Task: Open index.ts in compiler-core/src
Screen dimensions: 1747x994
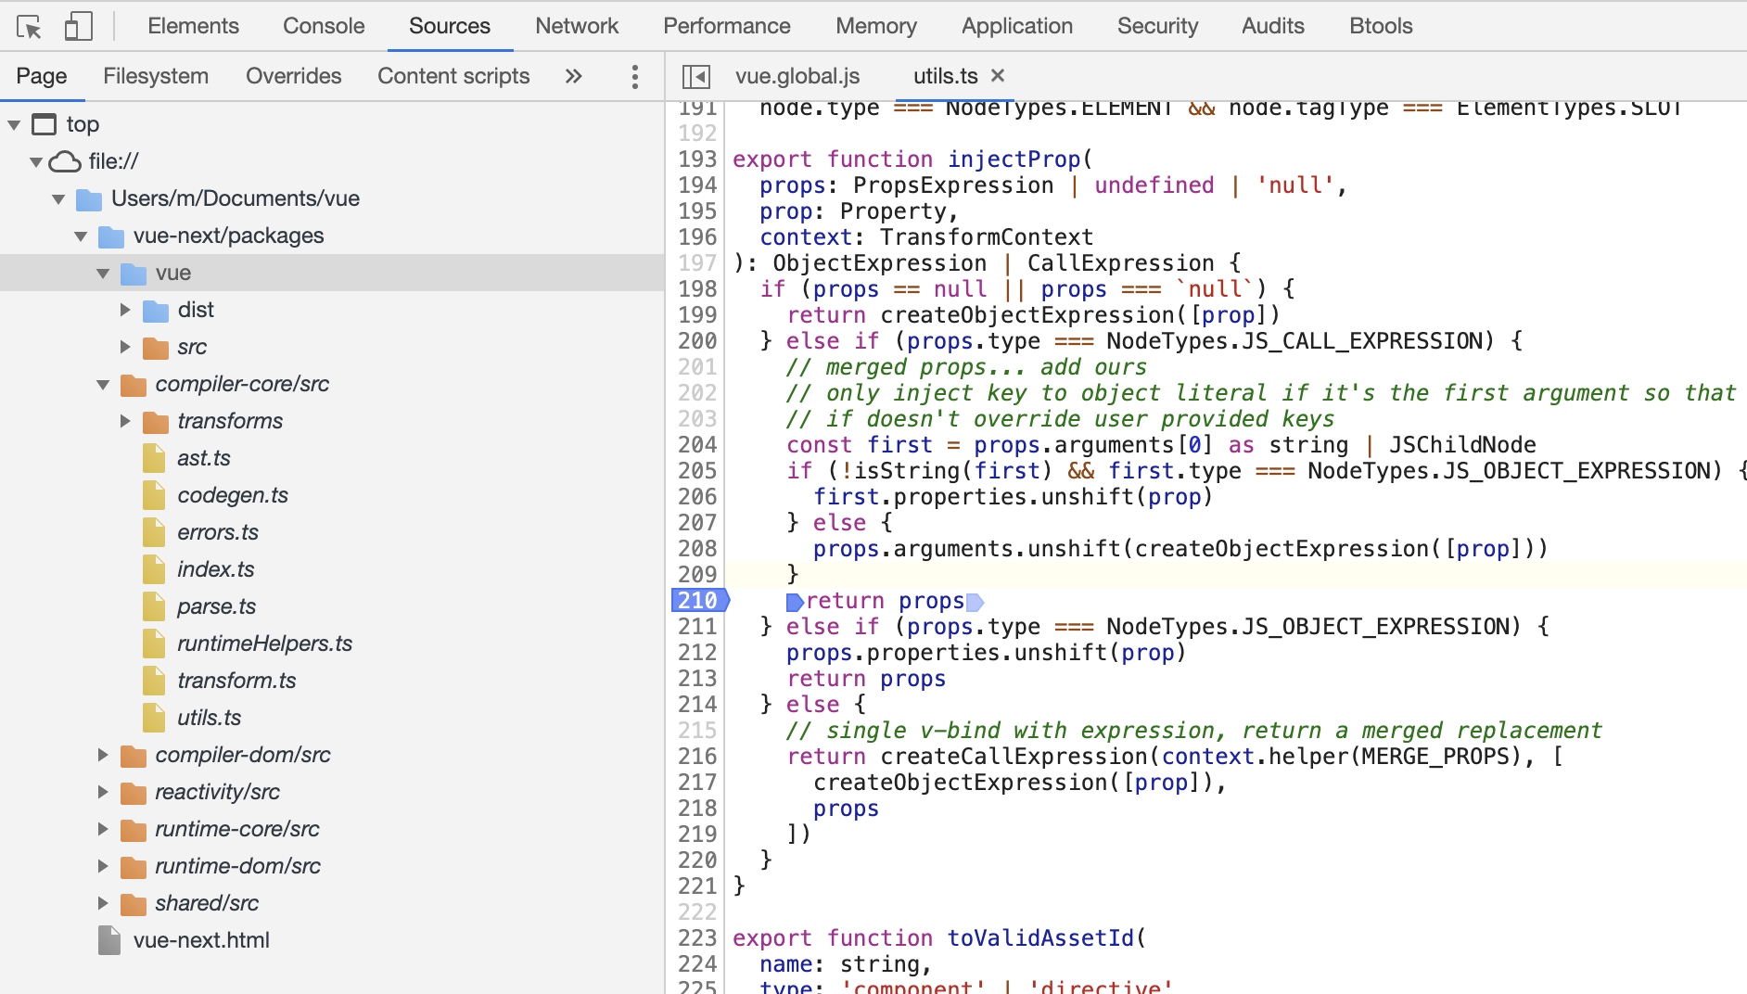Action: click(x=215, y=569)
